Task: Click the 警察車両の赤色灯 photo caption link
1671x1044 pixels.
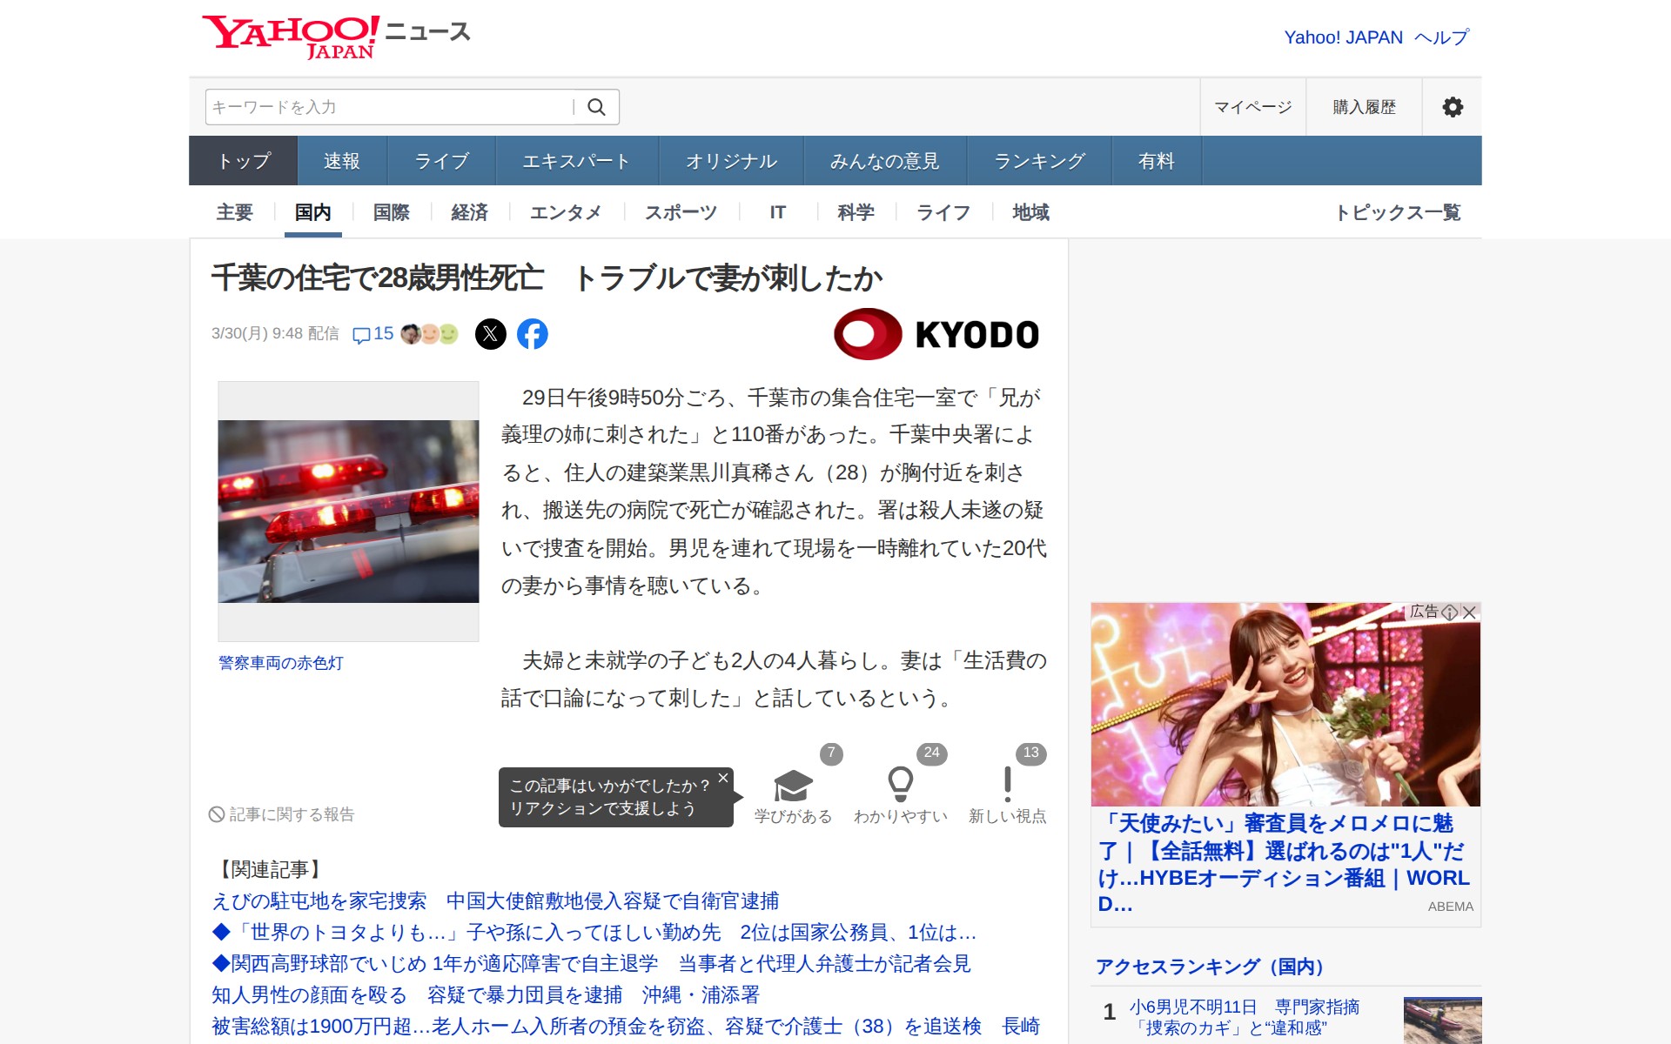Action: pyautogui.click(x=279, y=662)
